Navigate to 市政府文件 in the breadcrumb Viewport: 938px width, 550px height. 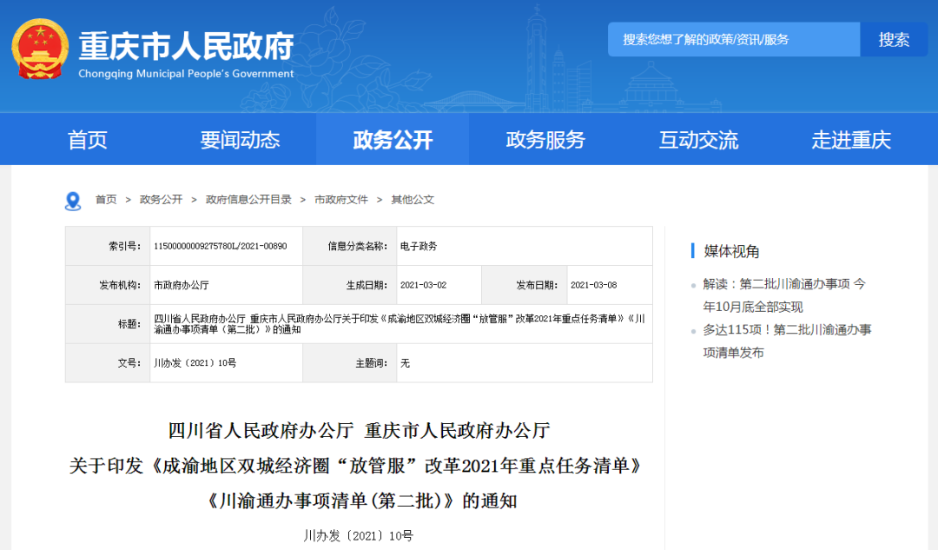341,200
